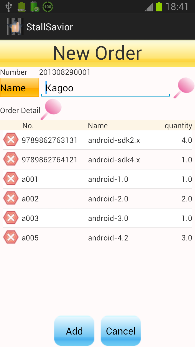Tap item name android-2.0
This screenshot has width=195, height=347.
[108, 199]
